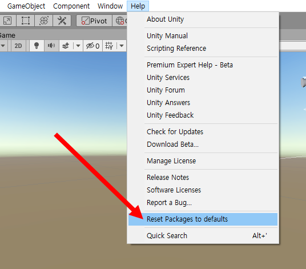This screenshot has height=269, width=306.
Task: Expand the scene effects dropdown arrow
Action: 78,46
